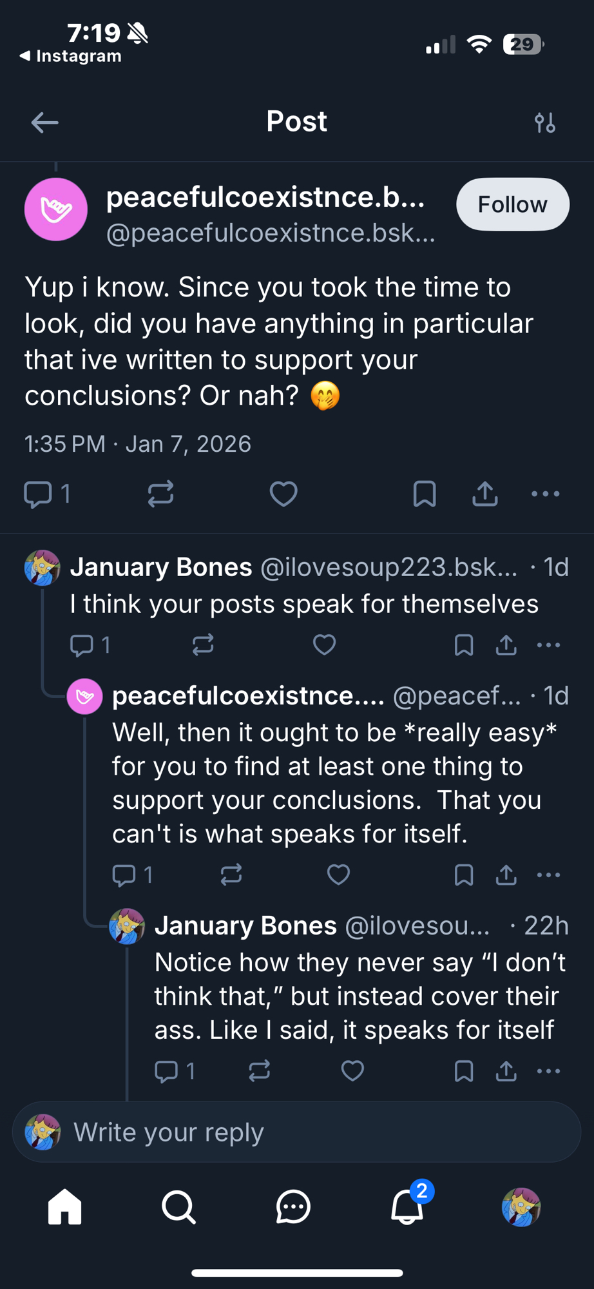Reply to the main post via comment icon
594x1289 pixels.
point(38,494)
